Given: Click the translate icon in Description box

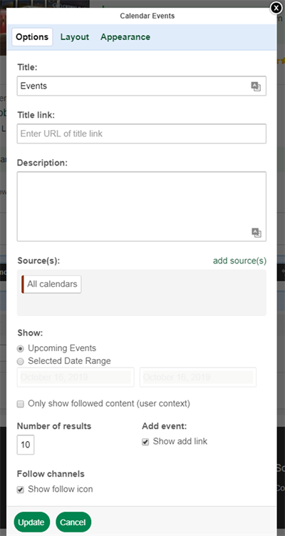Looking at the screenshot, I should [x=256, y=233].
